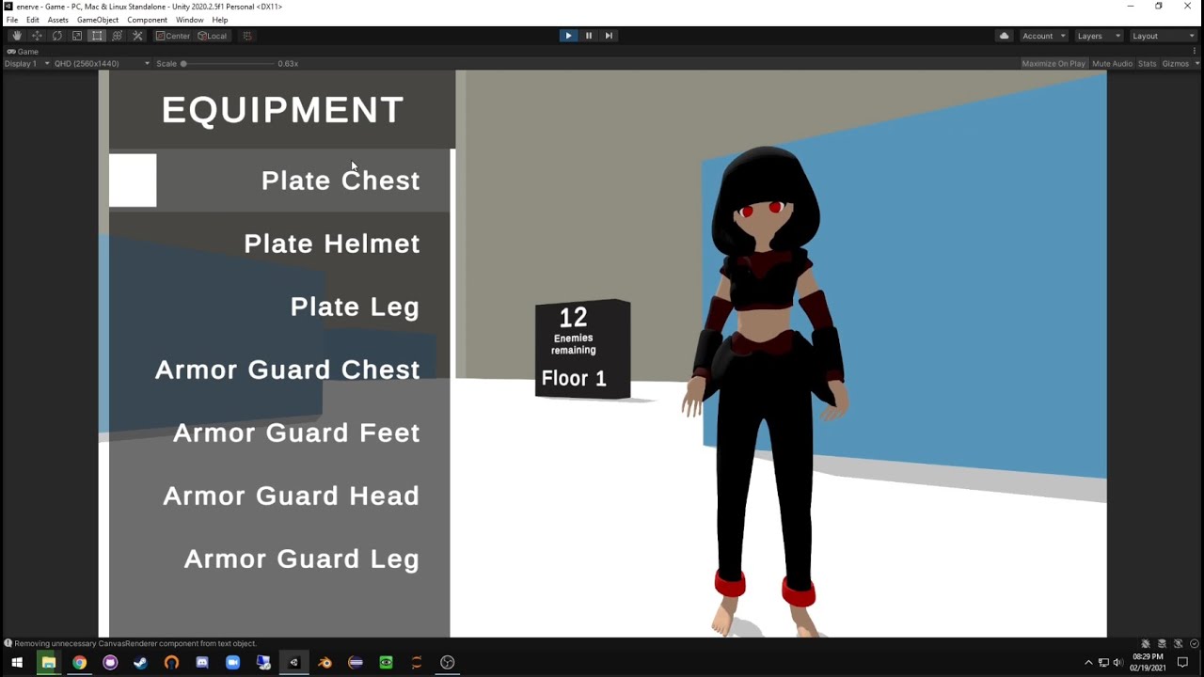Switch to Unity taskbar icon

pyautogui.click(x=293, y=663)
